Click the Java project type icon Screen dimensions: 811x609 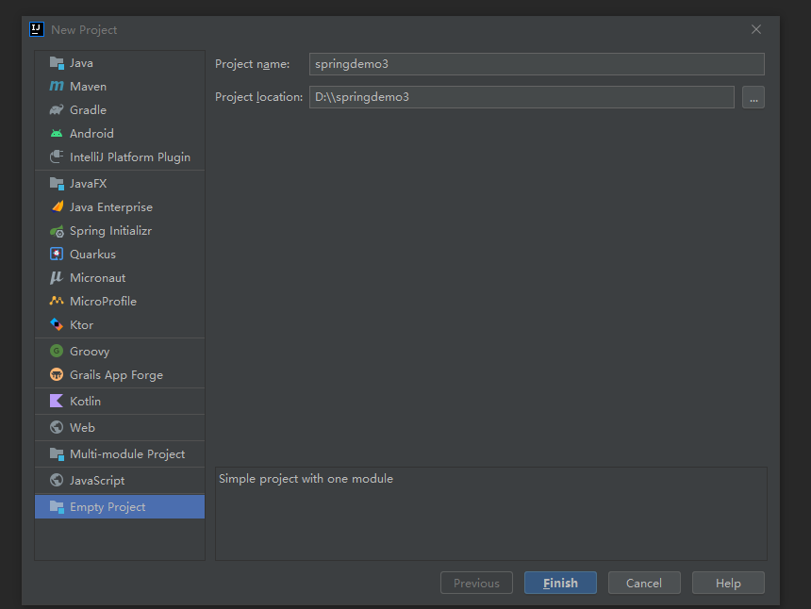click(57, 63)
